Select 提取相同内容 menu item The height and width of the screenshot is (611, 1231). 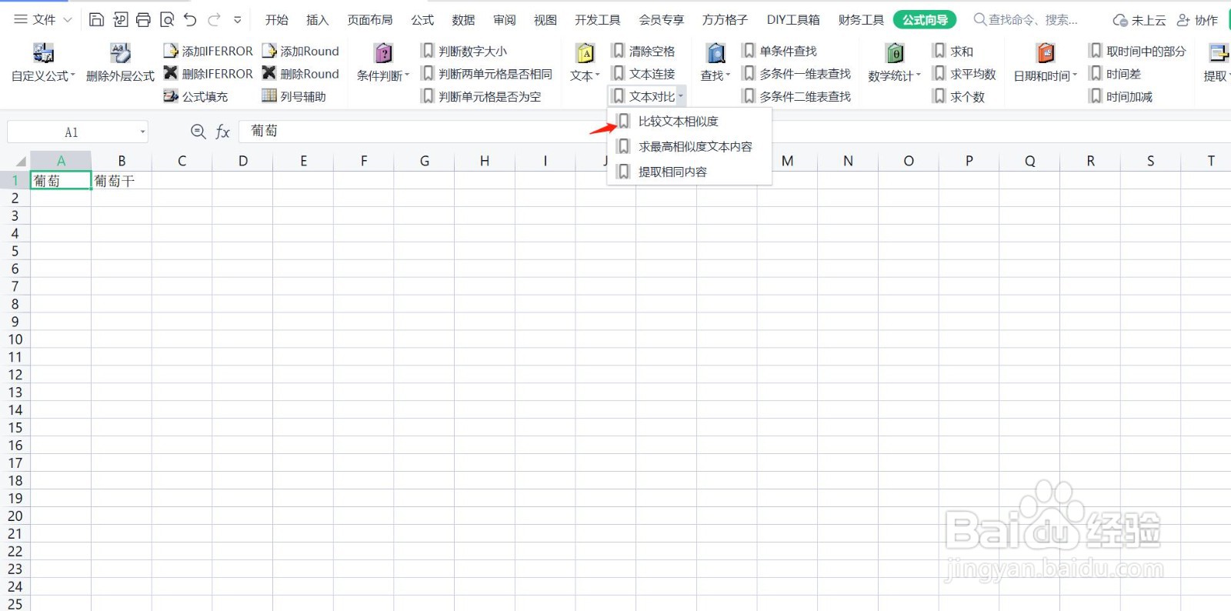(x=689, y=172)
